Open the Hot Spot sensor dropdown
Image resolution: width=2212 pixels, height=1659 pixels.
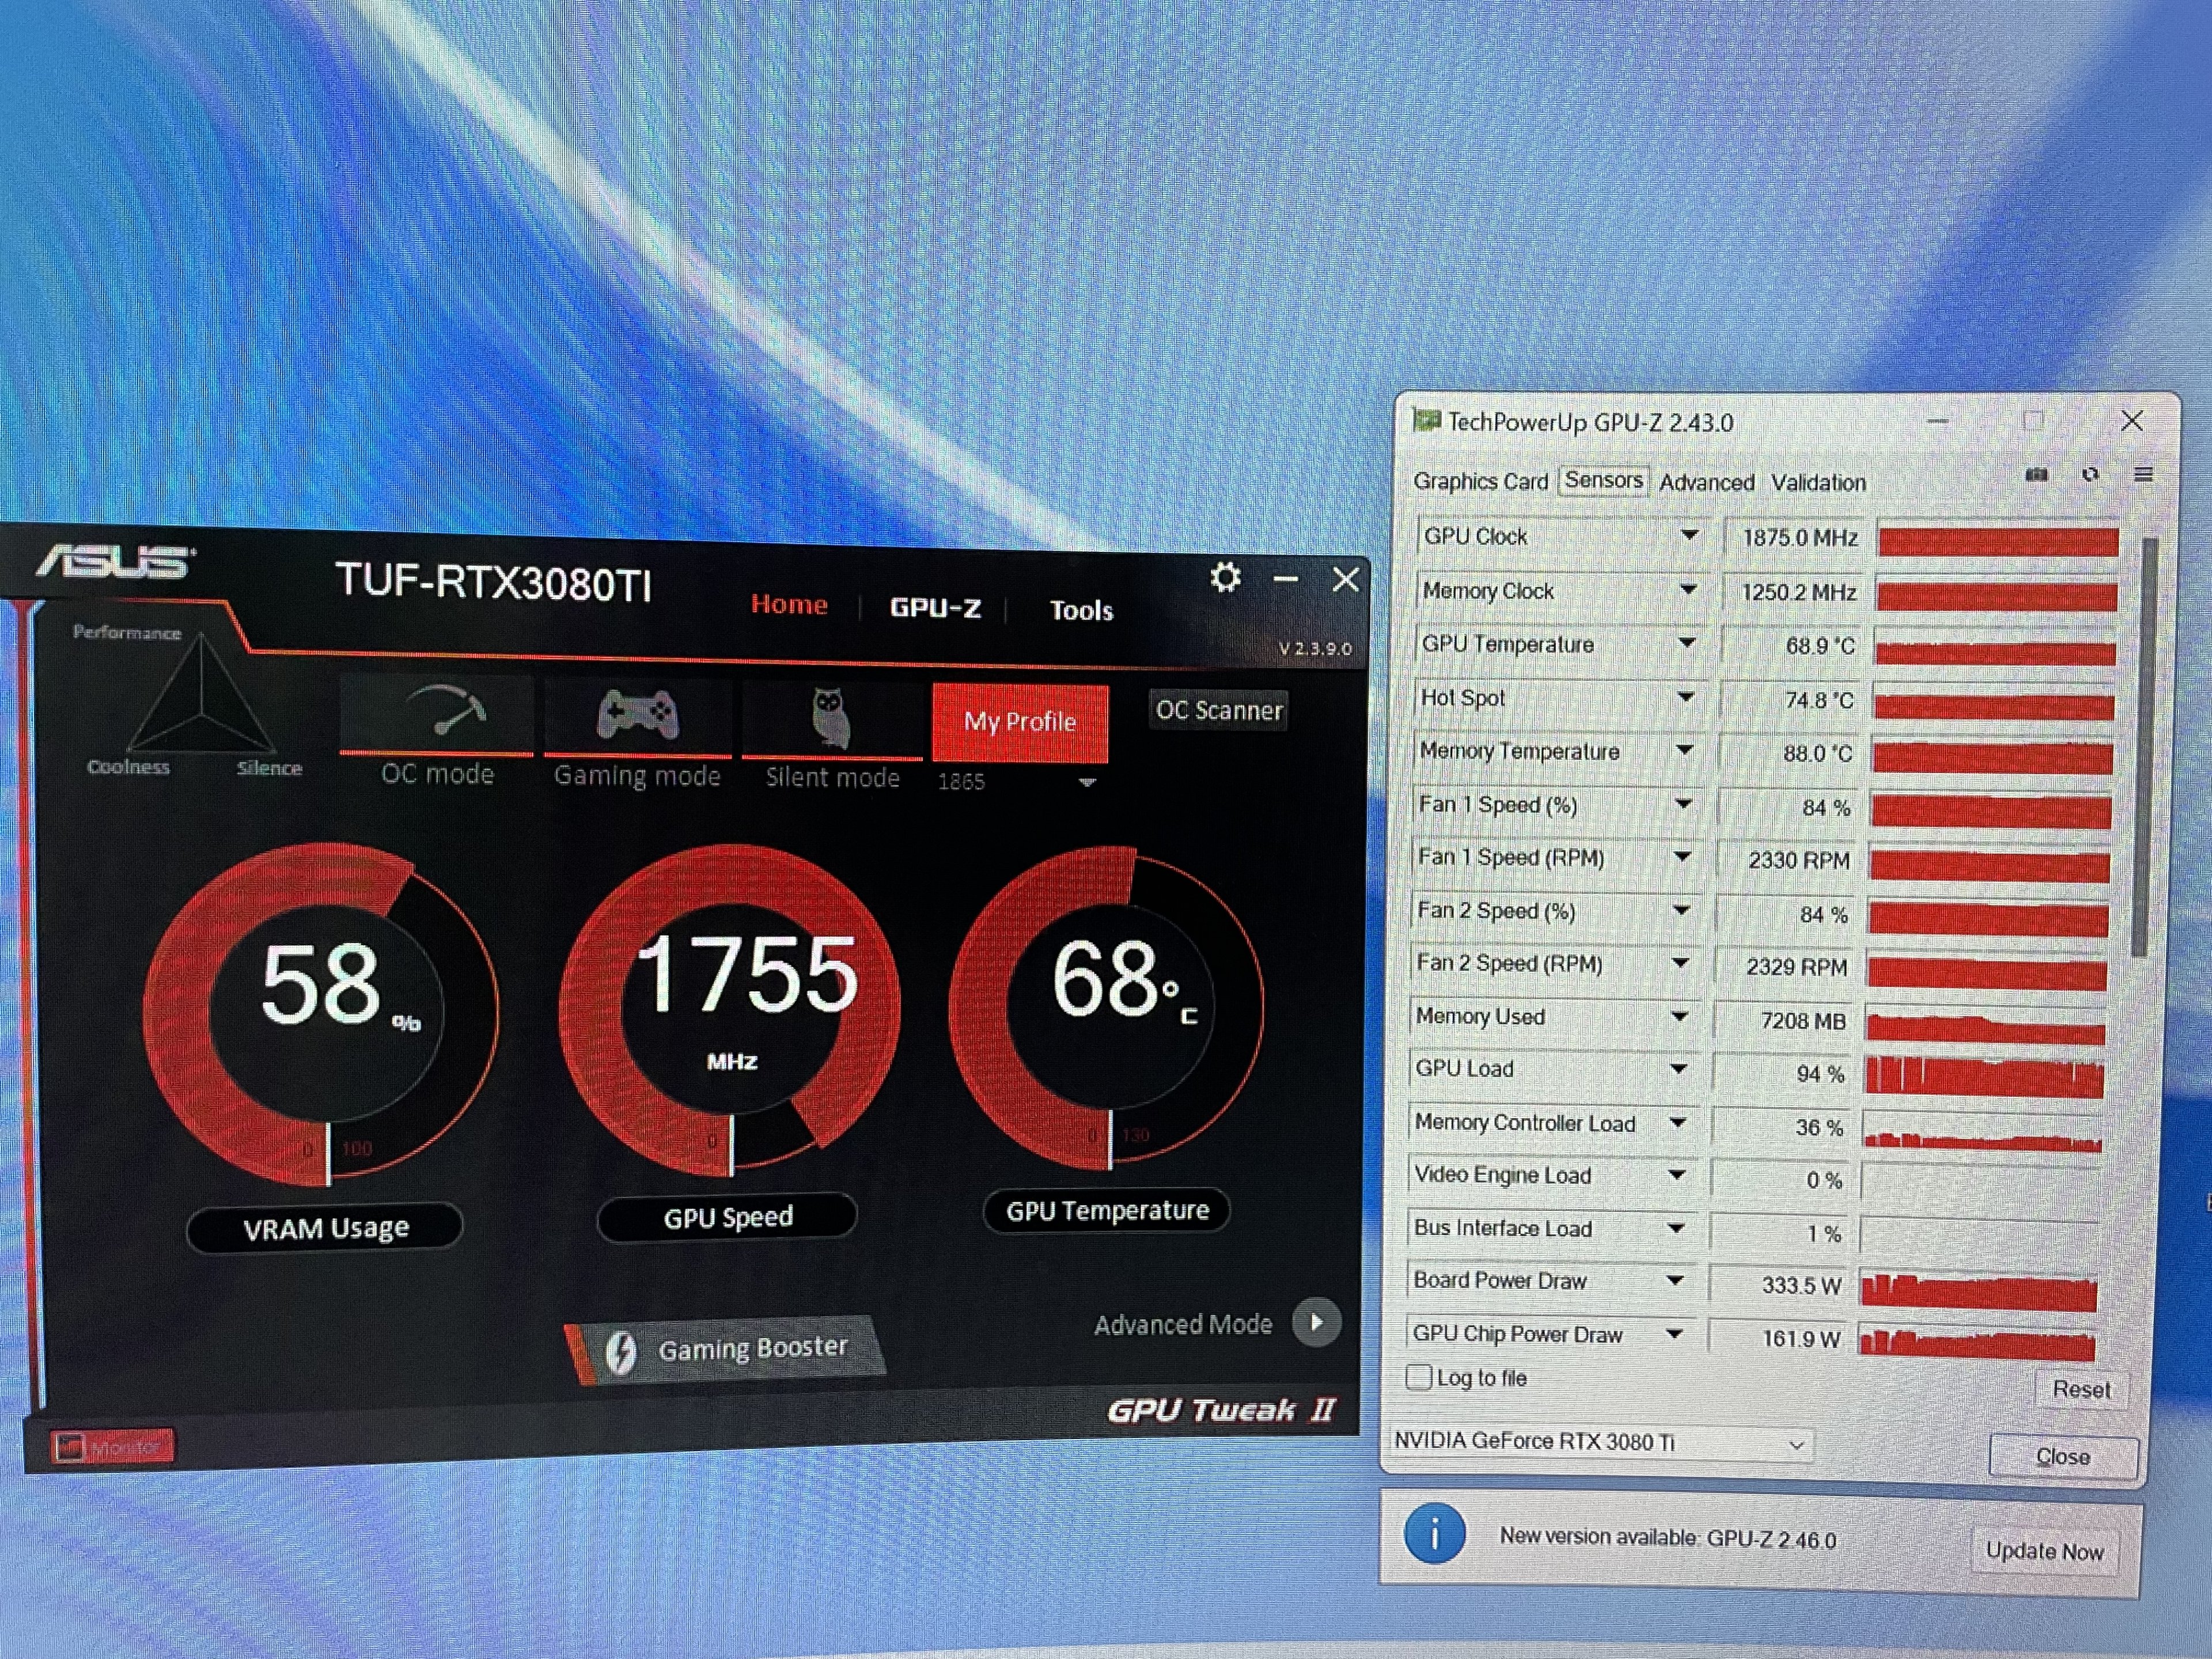(x=1686, y=697)
